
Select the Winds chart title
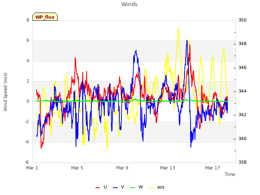point(130,4)
